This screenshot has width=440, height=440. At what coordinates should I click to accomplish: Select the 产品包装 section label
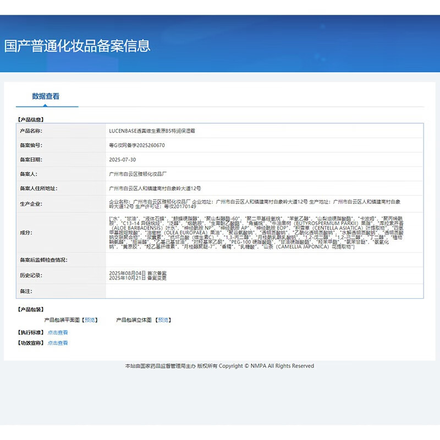31,308
